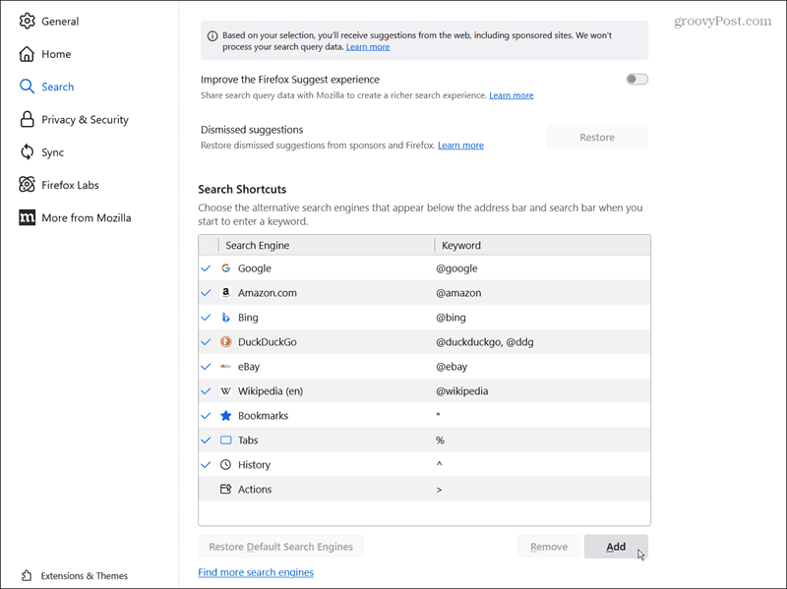The width and height of the screenshot is (787, 589).
Task: Open Extensions & Themes link
Action: [85, 575]
